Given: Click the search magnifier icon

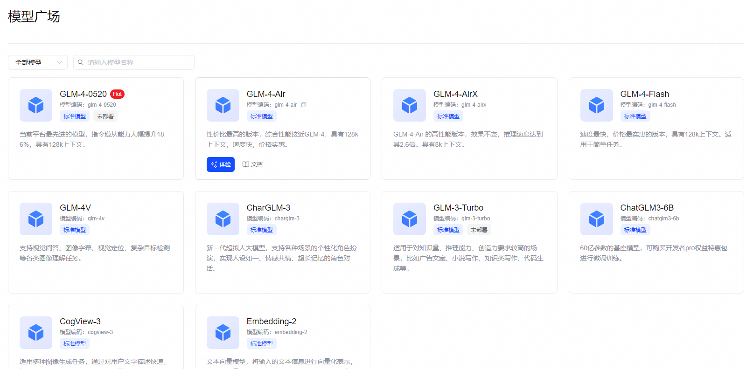Looking at the screenshot, I should point(81,62).
